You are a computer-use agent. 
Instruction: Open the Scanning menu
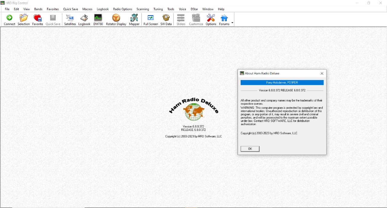[x=143, y=9]
